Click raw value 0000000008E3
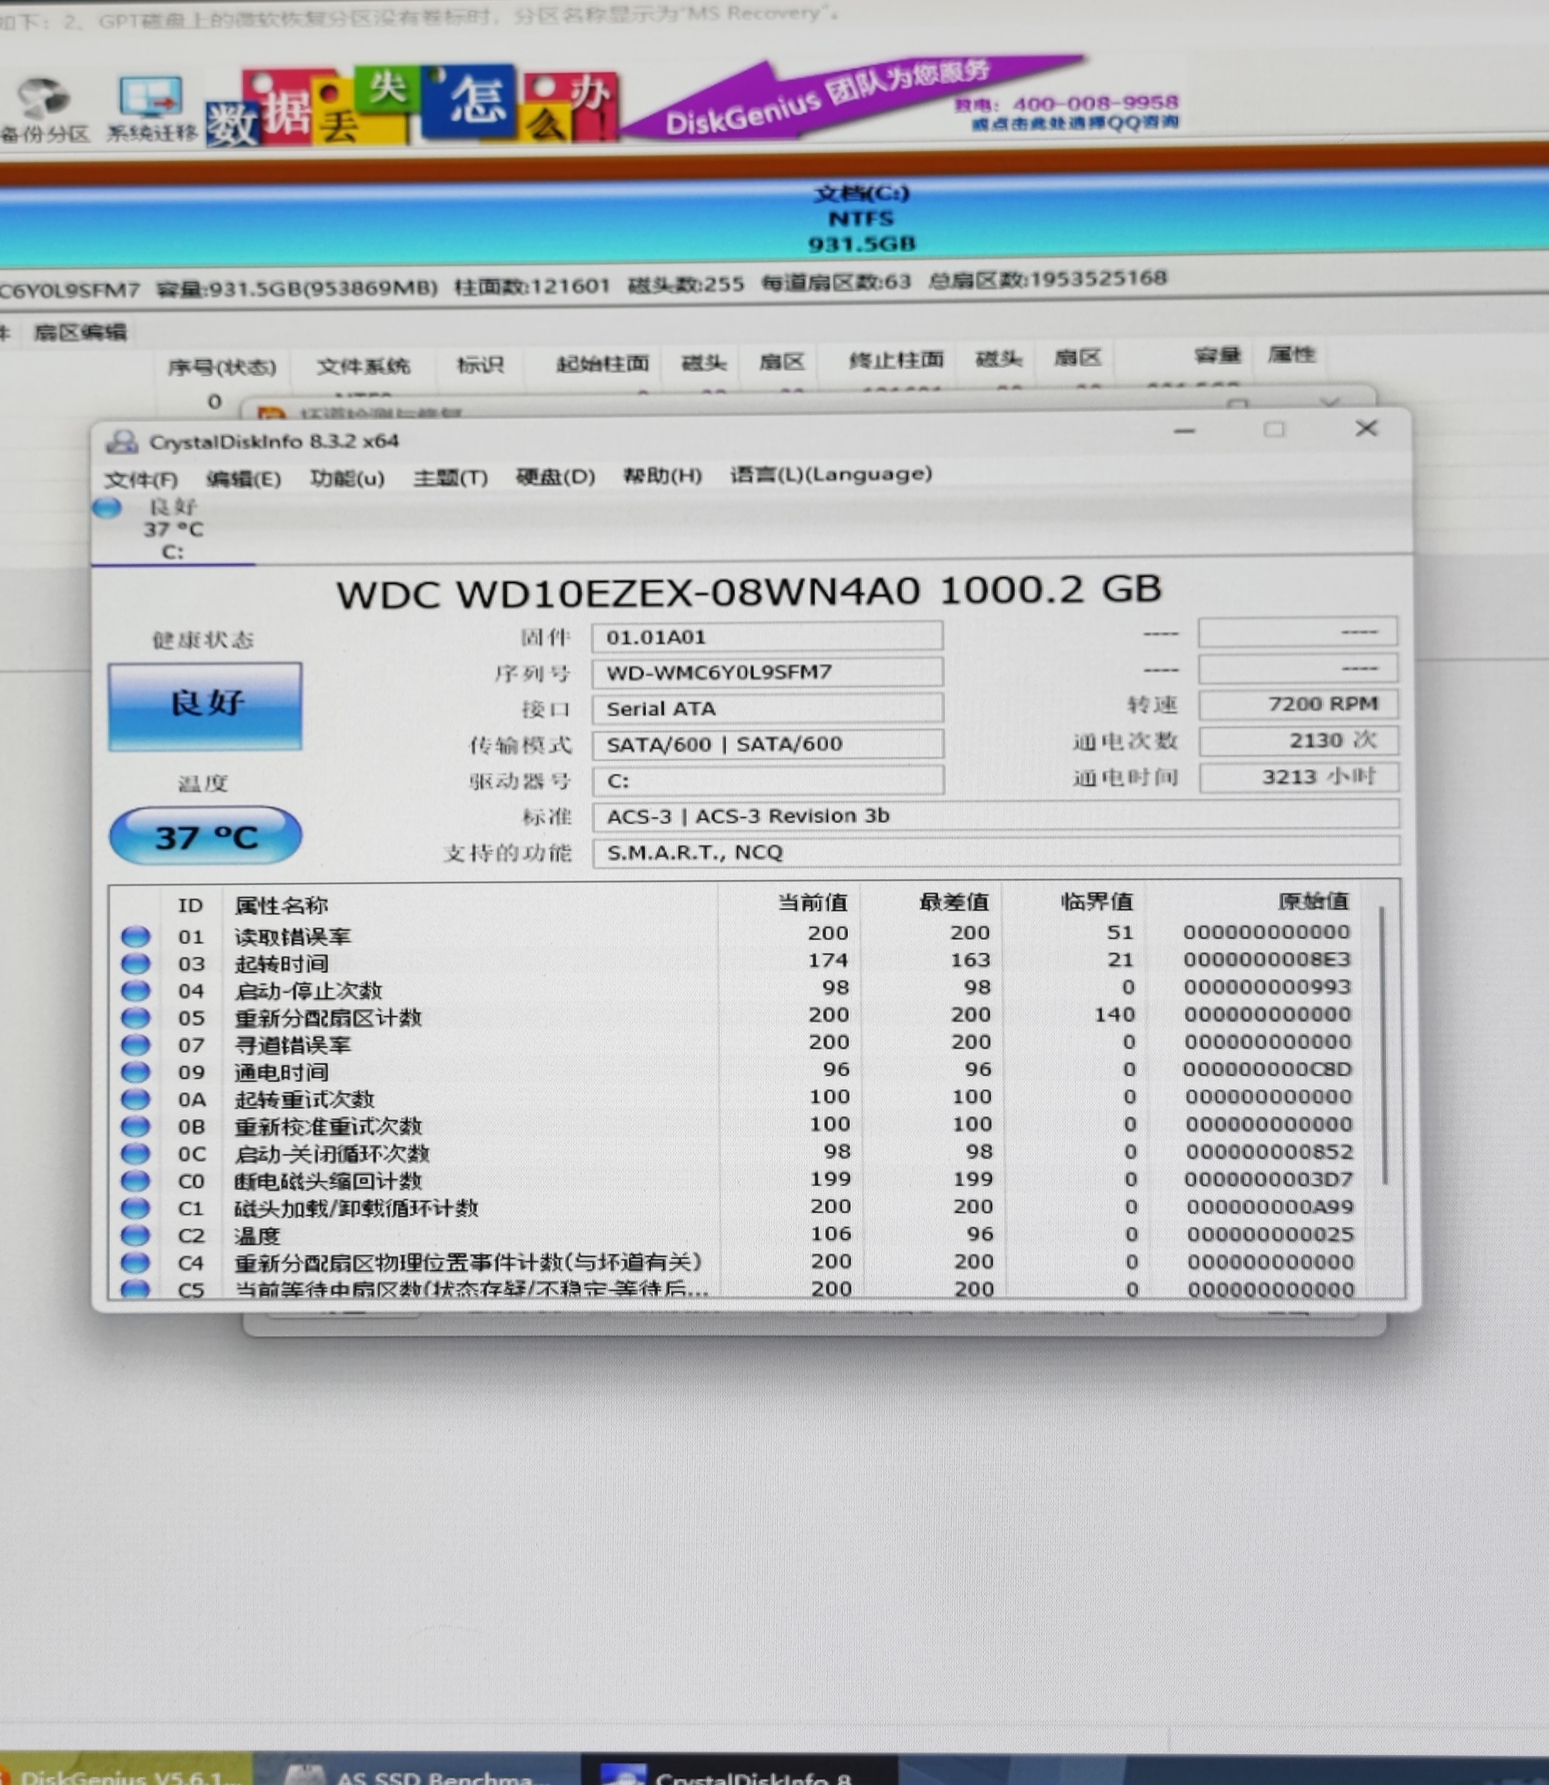 click(1266, 960)
